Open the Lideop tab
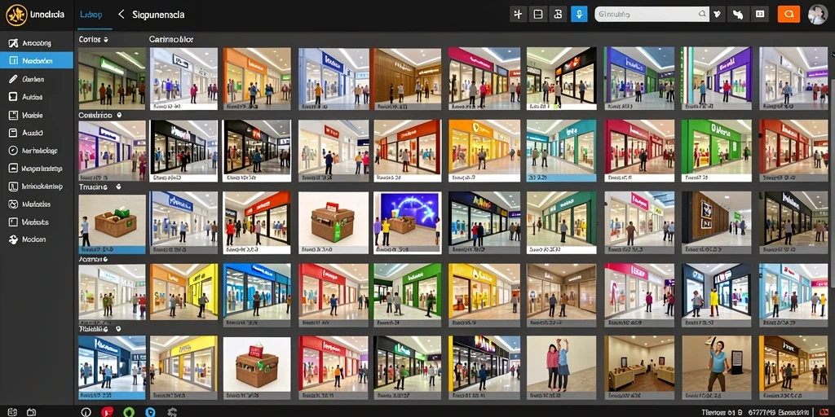 click(x=91, y=15)
